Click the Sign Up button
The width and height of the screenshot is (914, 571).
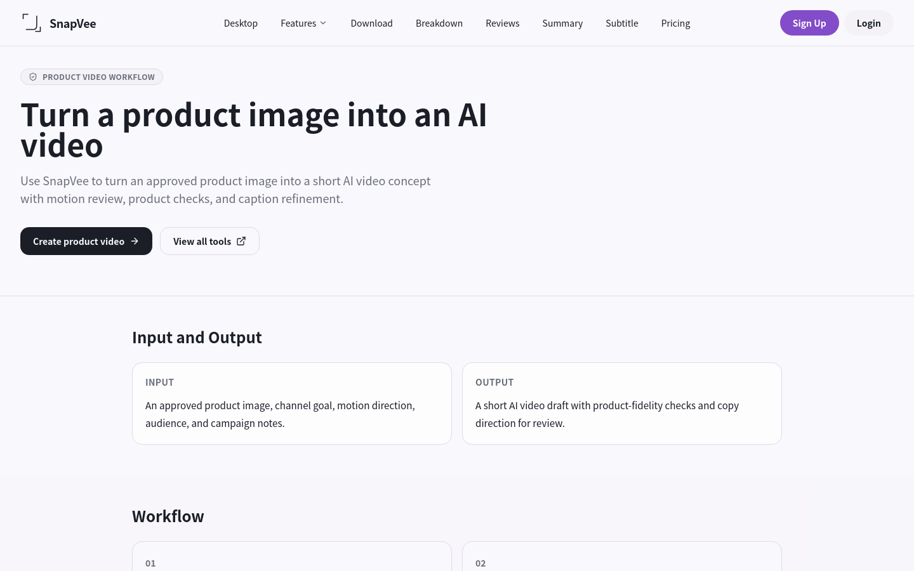809,23
